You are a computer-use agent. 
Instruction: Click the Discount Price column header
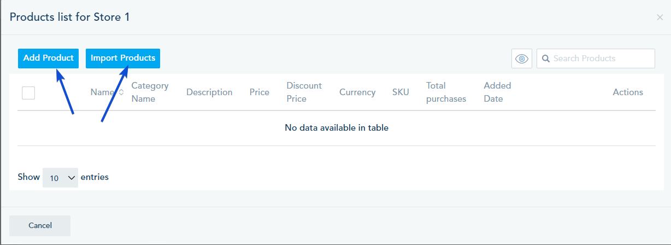coord(304,92)
